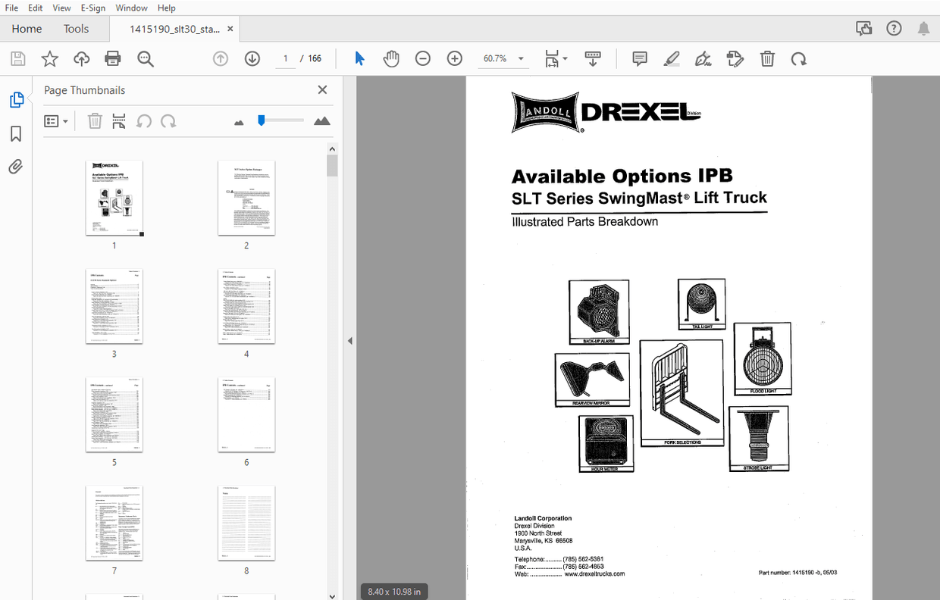Click the Add Comment speech bubble icon
Viewport: 940px width, 600px height.
coord(639,58)
